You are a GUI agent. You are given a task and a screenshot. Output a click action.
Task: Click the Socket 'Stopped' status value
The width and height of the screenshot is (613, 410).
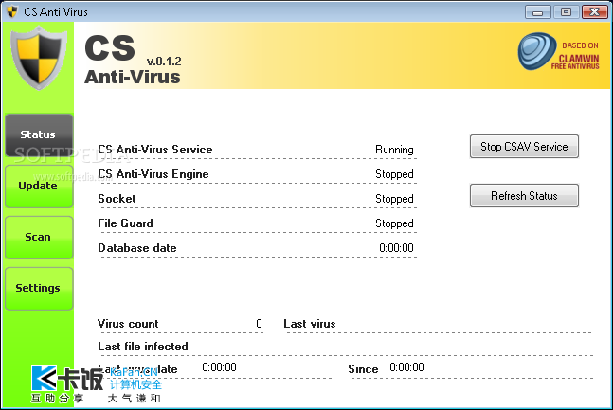click(394, 199)
